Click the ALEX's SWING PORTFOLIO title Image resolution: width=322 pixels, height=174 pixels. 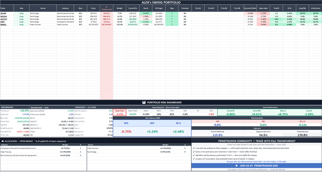(161, 2)
